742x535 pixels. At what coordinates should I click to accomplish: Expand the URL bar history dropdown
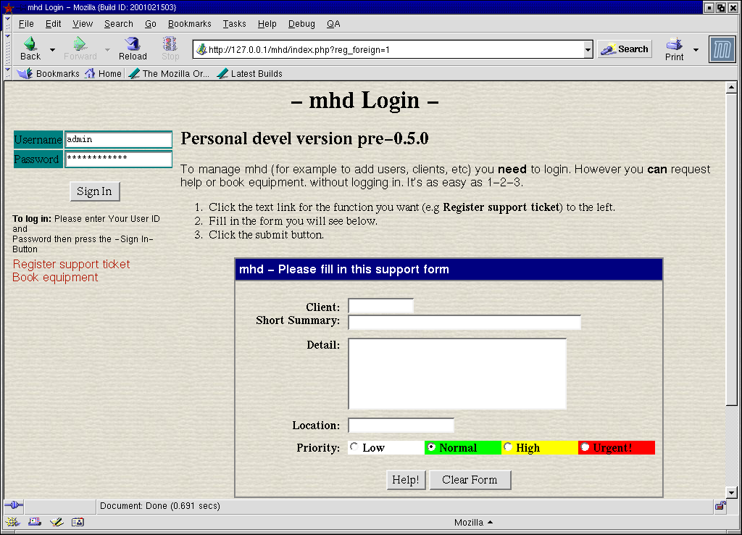[x=588, y=50]
